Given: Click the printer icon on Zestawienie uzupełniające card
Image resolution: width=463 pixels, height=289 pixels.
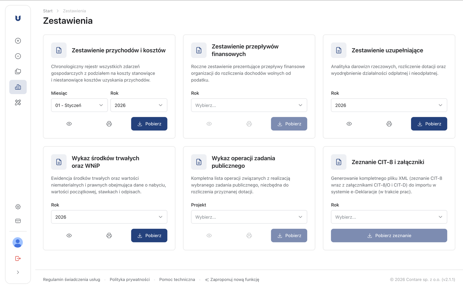Looking at the screenshot, I should click(389, 124).
